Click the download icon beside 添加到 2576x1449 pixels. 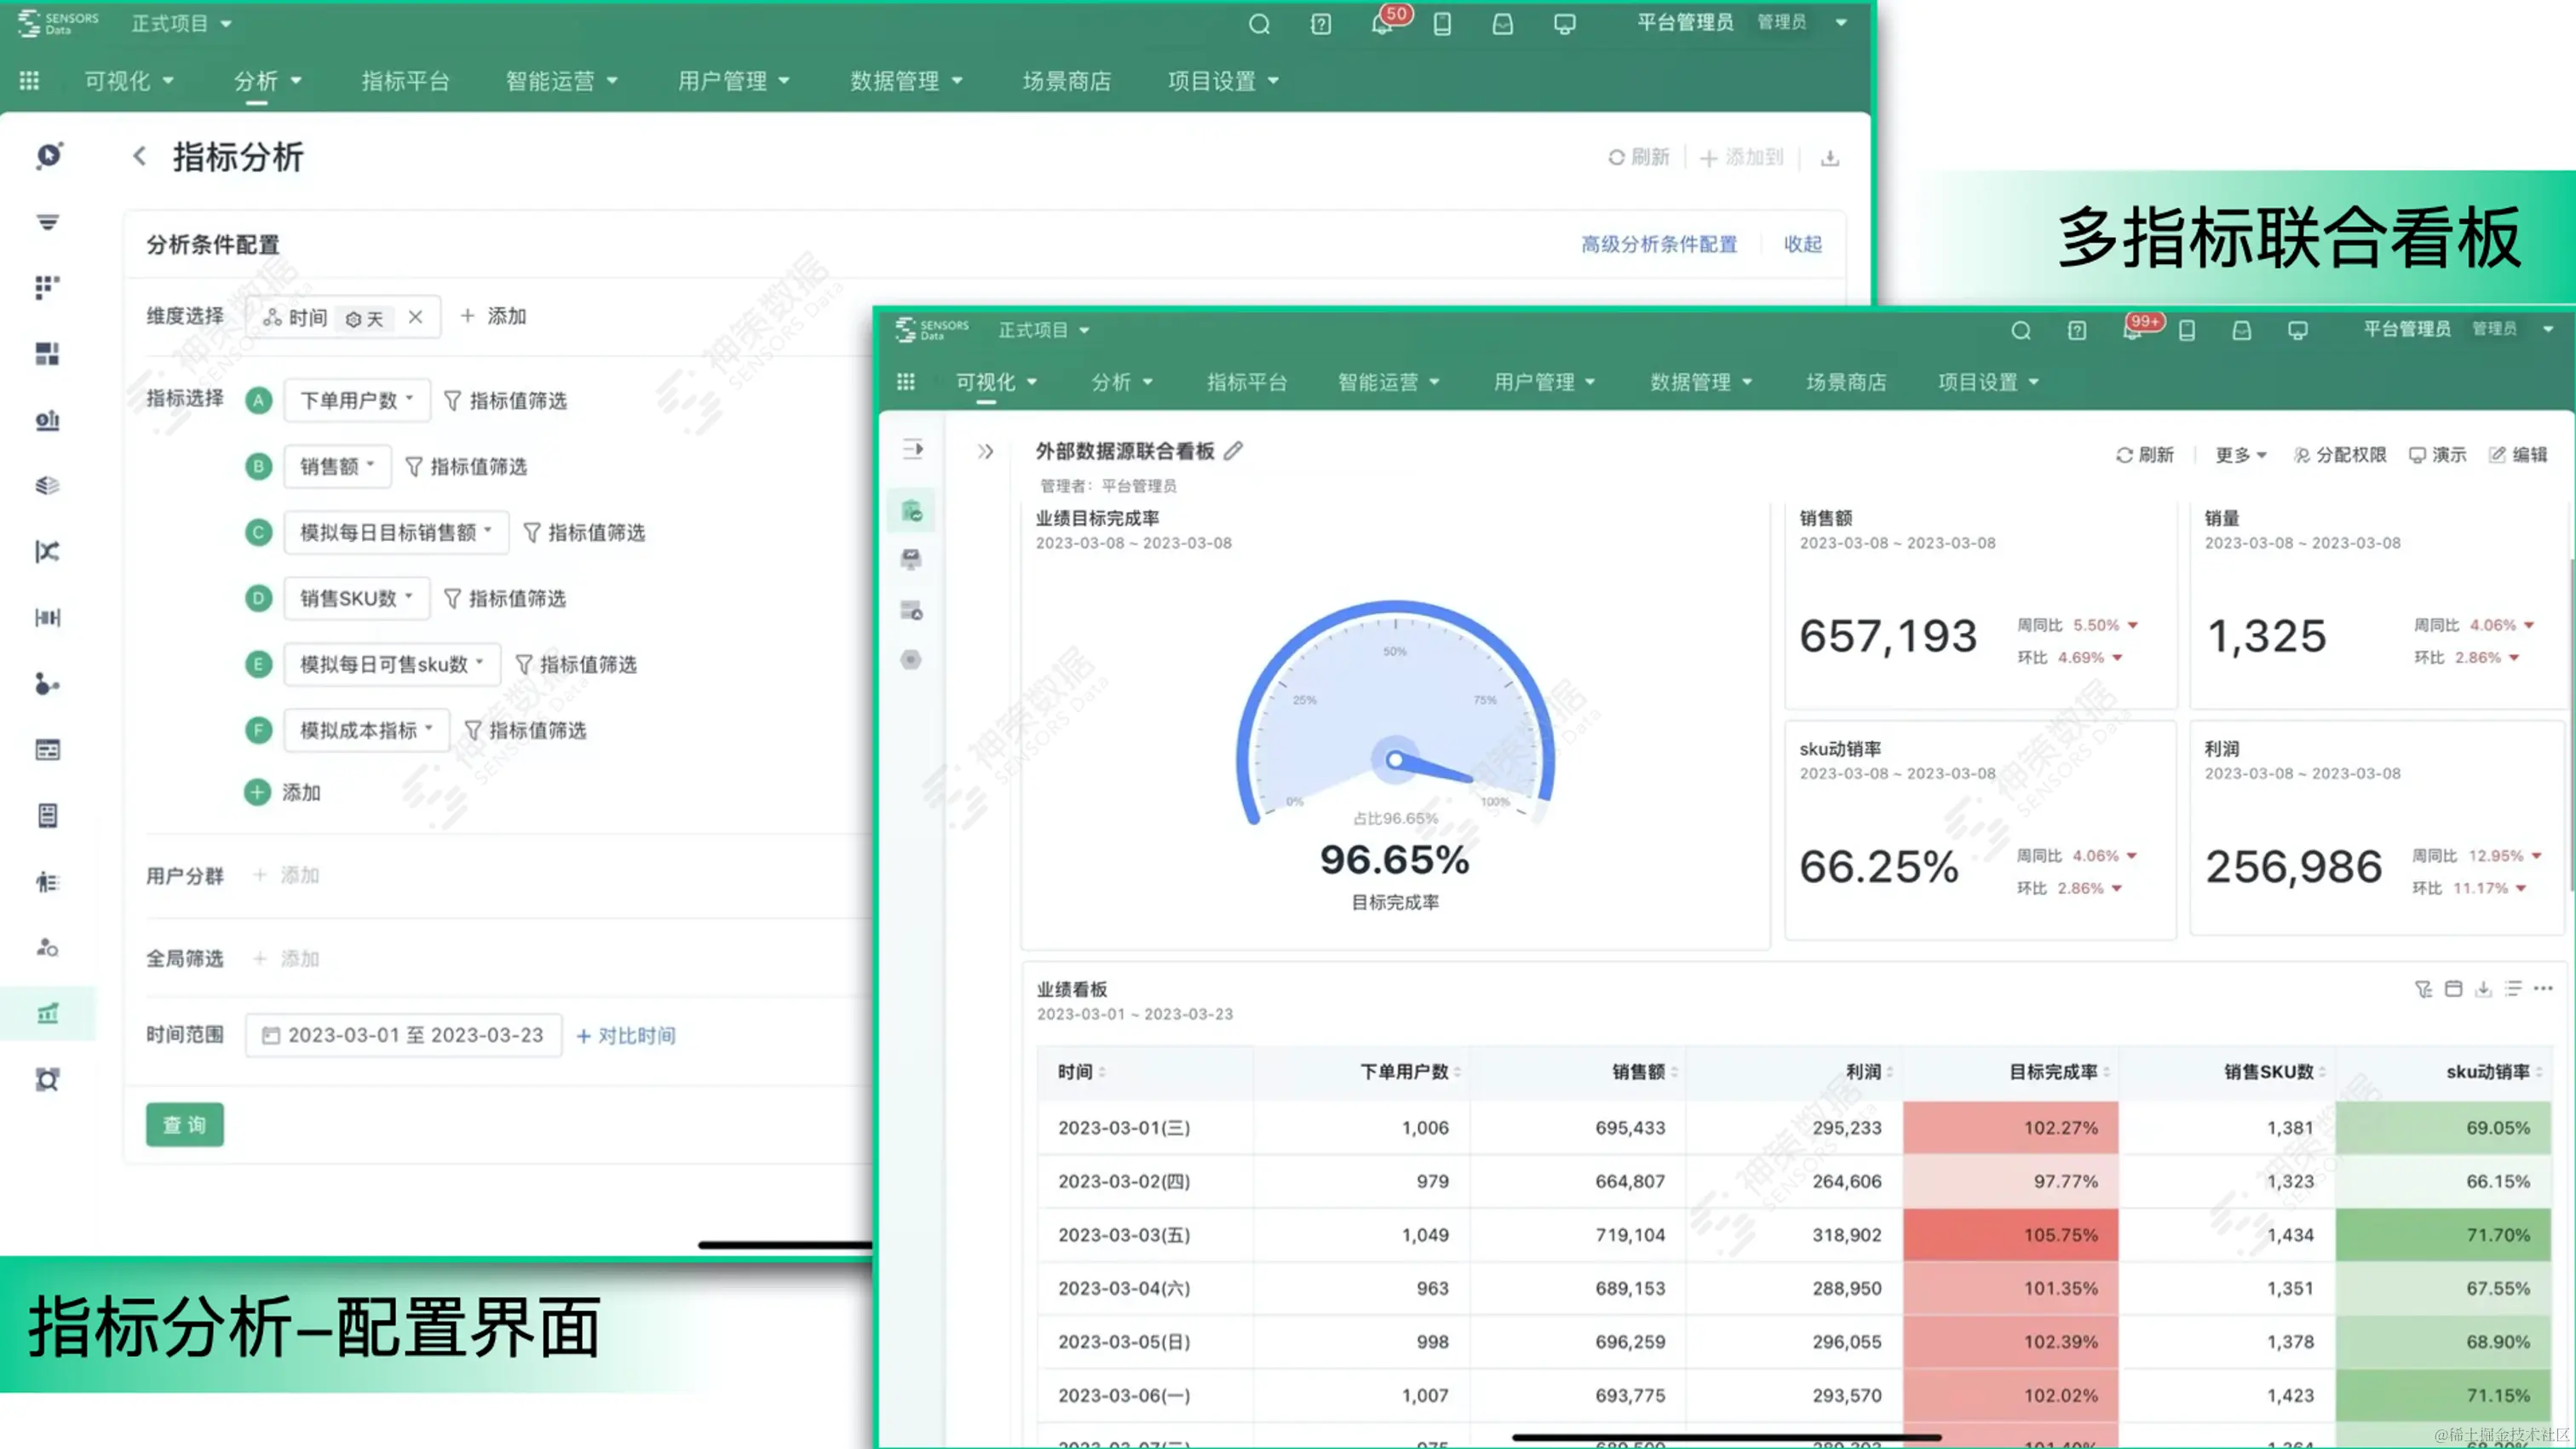pos(1829,158)
